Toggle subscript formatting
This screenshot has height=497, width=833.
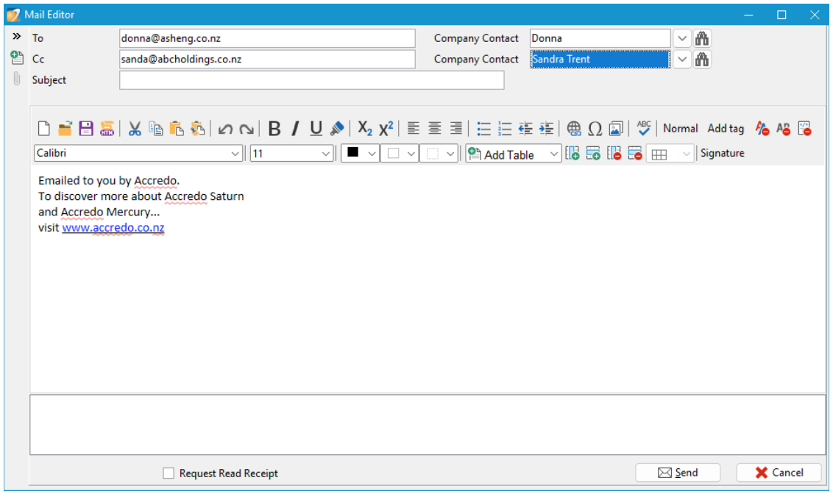[x=365, y=129]
